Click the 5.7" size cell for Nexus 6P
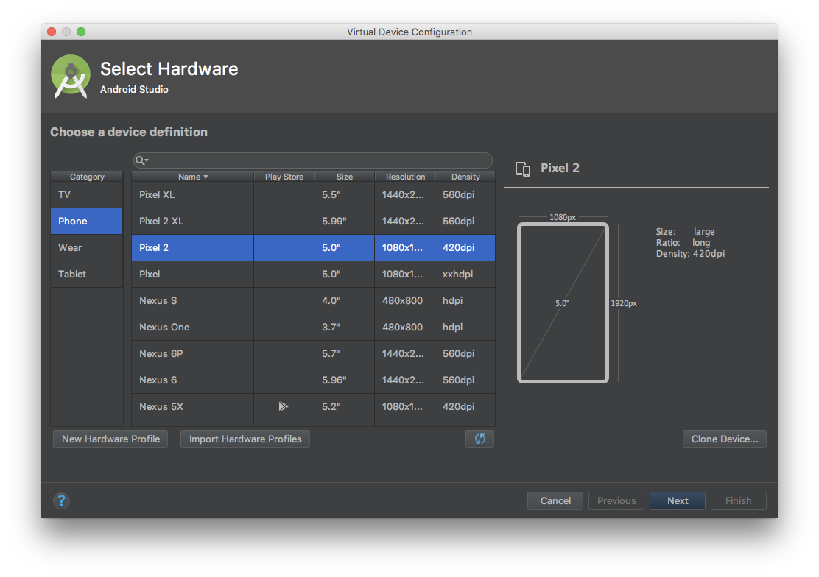The width and height of the screenshot is (819, 577). pos(344,353)
